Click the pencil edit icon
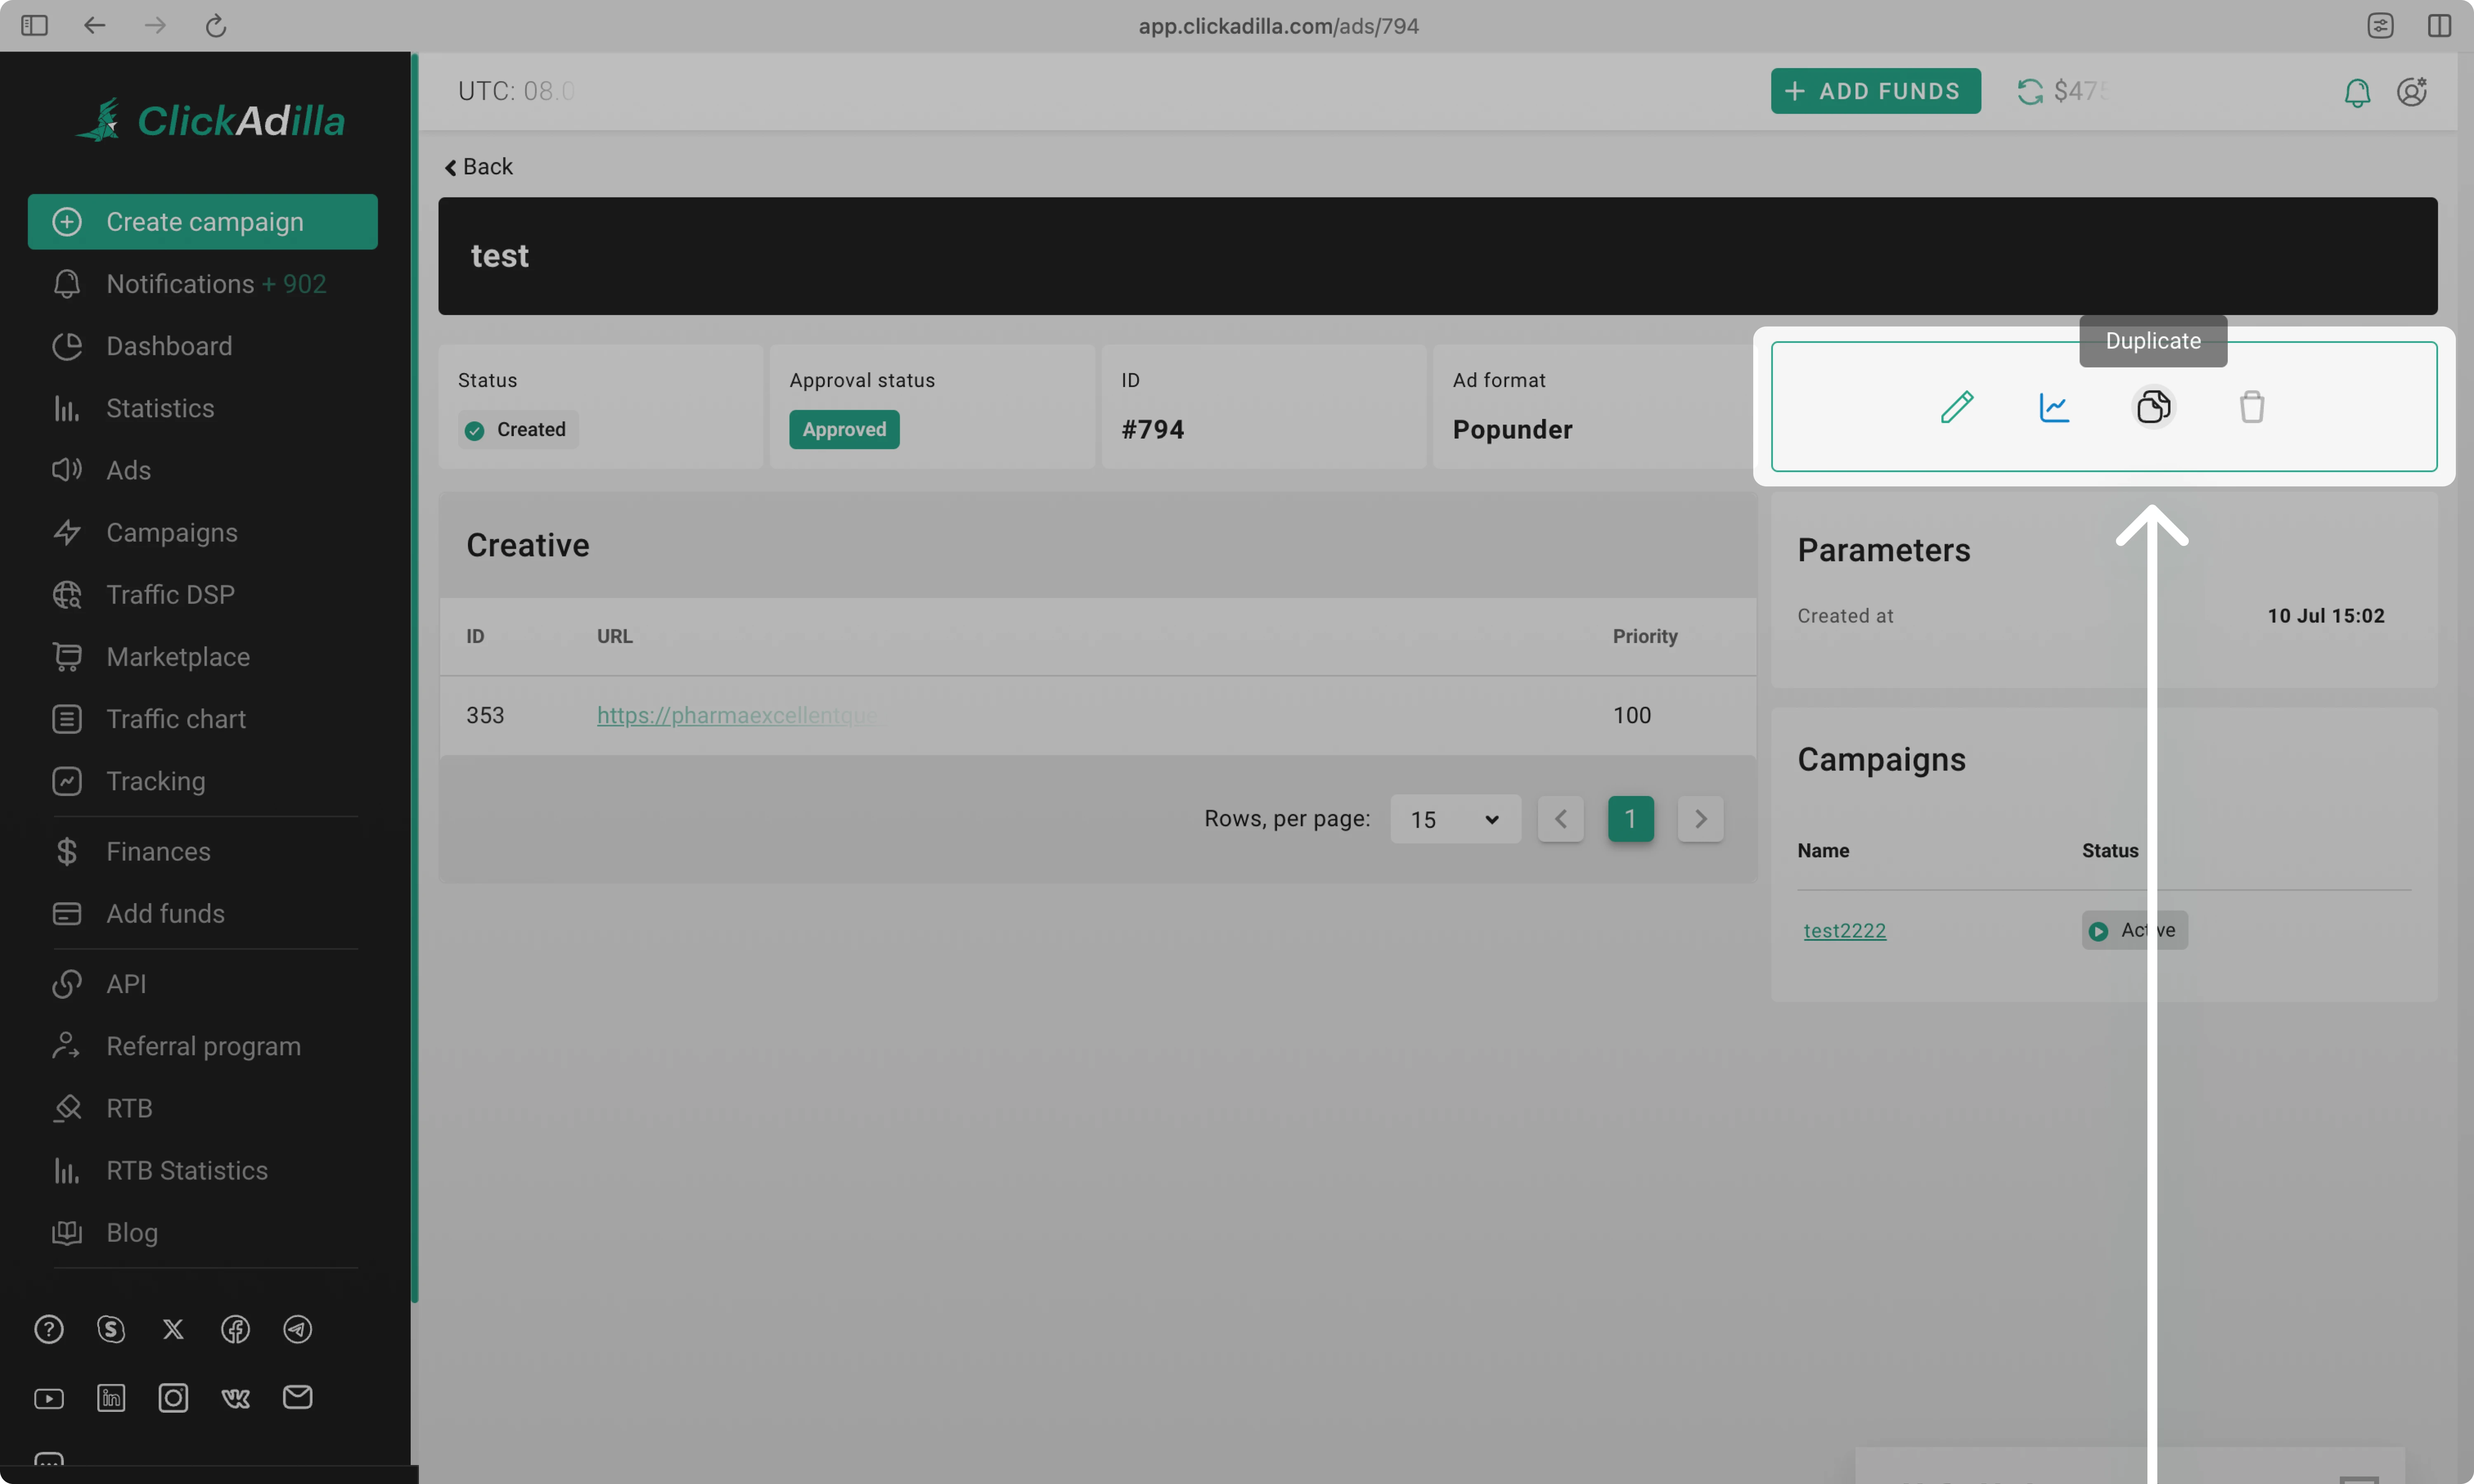Viewport: 2474px width, 1484px height. pyautogui.click(x=1956, y=407)
